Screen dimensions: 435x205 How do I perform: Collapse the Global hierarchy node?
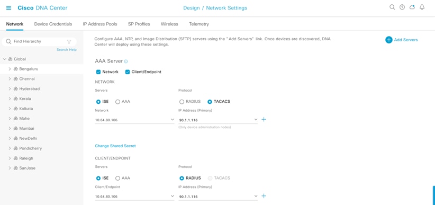(x=4, y=59)
